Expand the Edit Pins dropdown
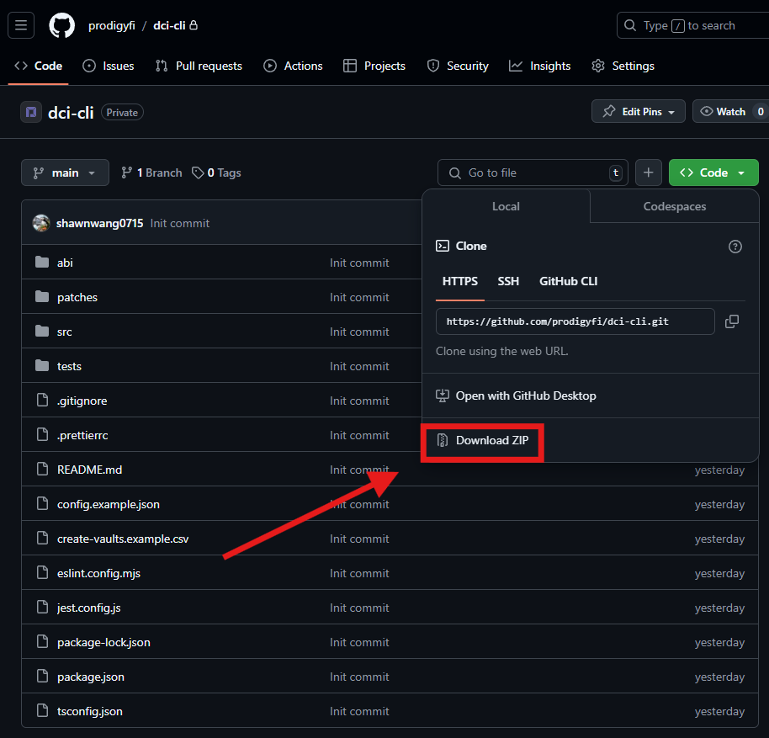This screenshot has height=738, width=769. click(639, 111)
